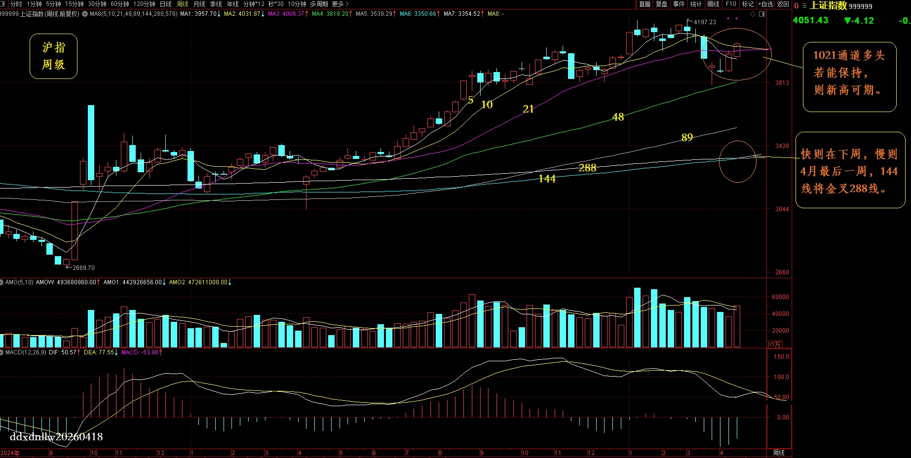
Task: Open the 画线 drawing tools
Action: (x=713, y=4)
